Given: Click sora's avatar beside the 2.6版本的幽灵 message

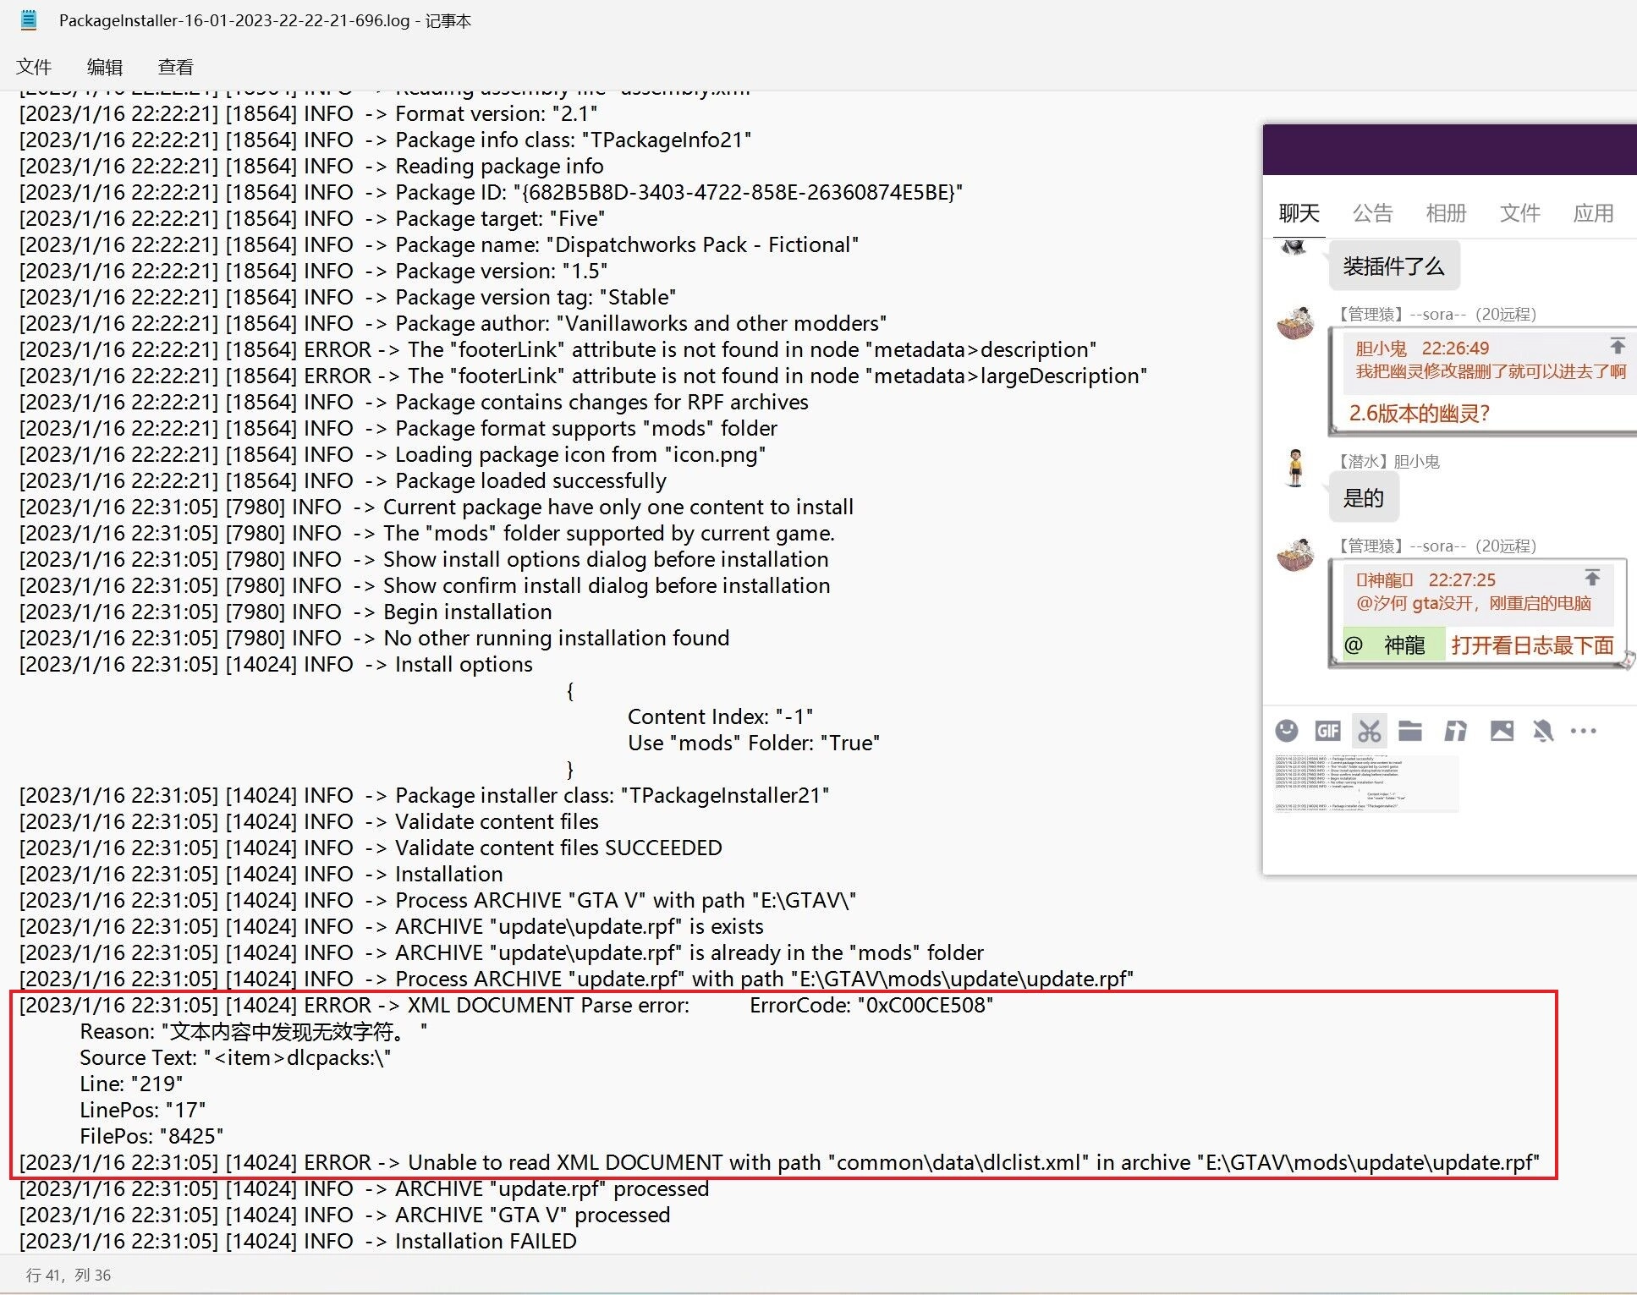Looking at the screenshot, I should click(1295, 324).
